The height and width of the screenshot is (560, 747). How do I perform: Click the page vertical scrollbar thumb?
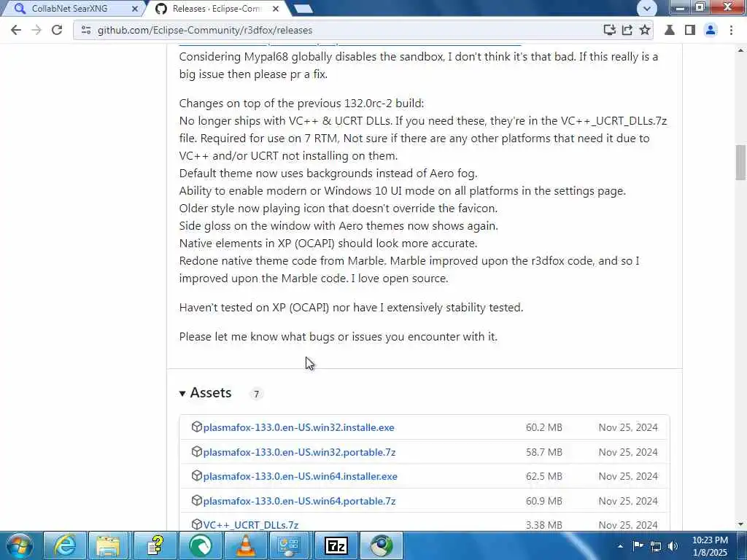click(740, 163)
